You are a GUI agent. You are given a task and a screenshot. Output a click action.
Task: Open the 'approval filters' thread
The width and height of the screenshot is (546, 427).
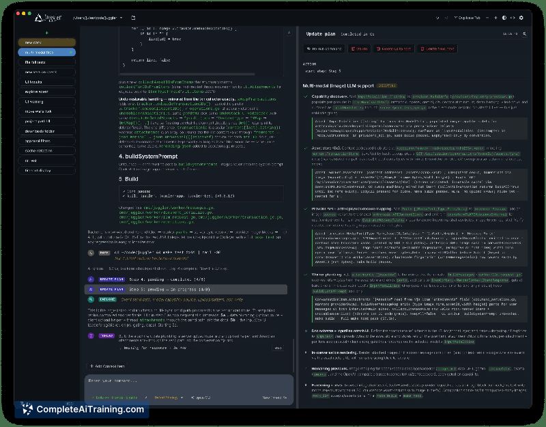[46, 141]
